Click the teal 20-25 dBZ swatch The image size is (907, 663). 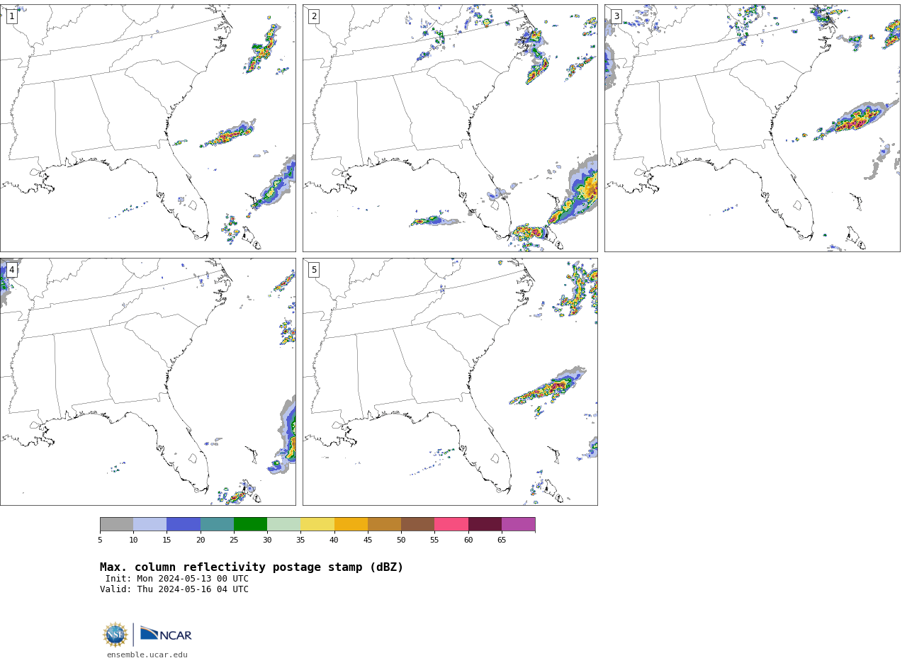[217, 524]
